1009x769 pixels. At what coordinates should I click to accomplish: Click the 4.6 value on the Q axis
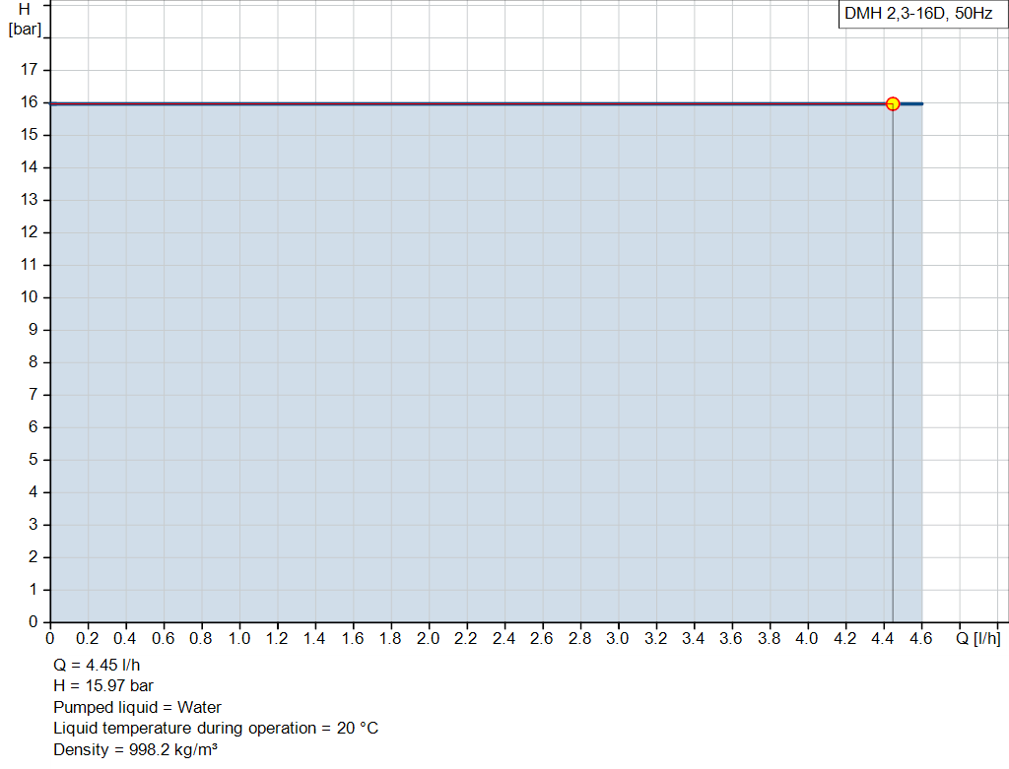(921, 638)
